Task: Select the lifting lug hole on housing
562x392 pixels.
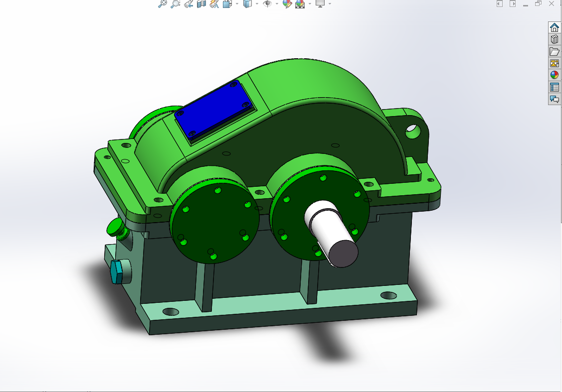Action: click(413, 131)
